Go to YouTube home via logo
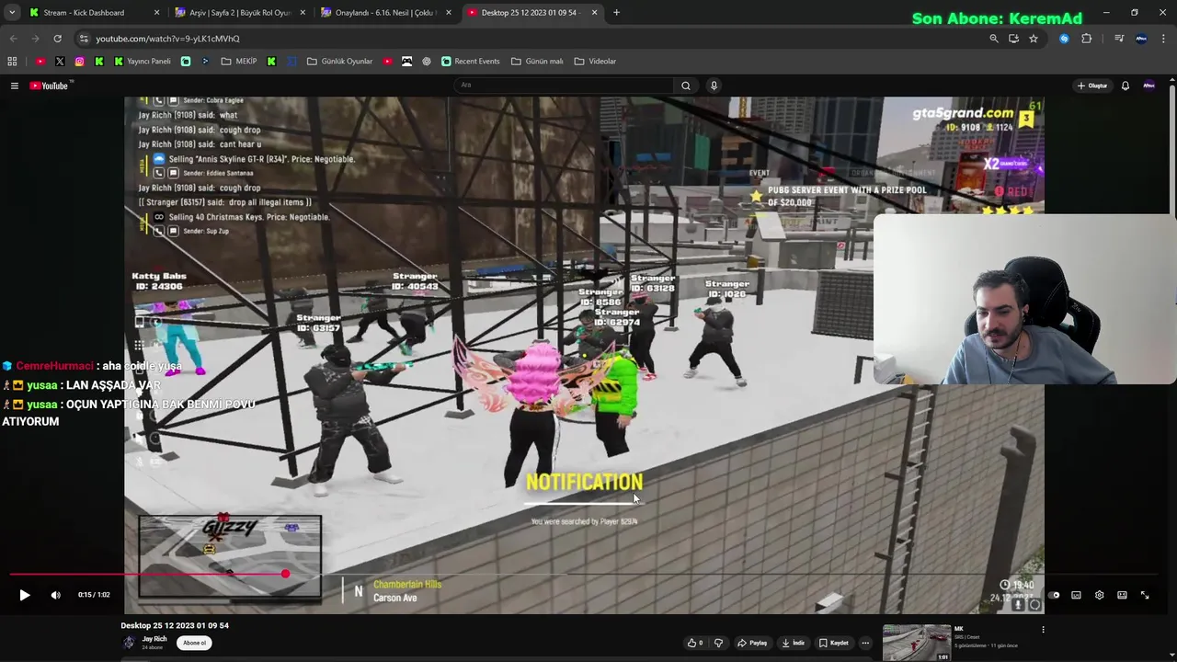 click(50, 86)
